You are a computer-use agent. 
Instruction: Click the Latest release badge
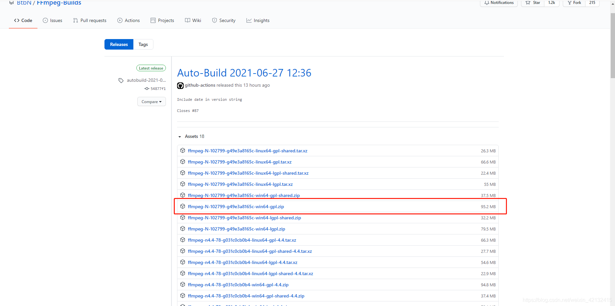[x=151, y=68]
